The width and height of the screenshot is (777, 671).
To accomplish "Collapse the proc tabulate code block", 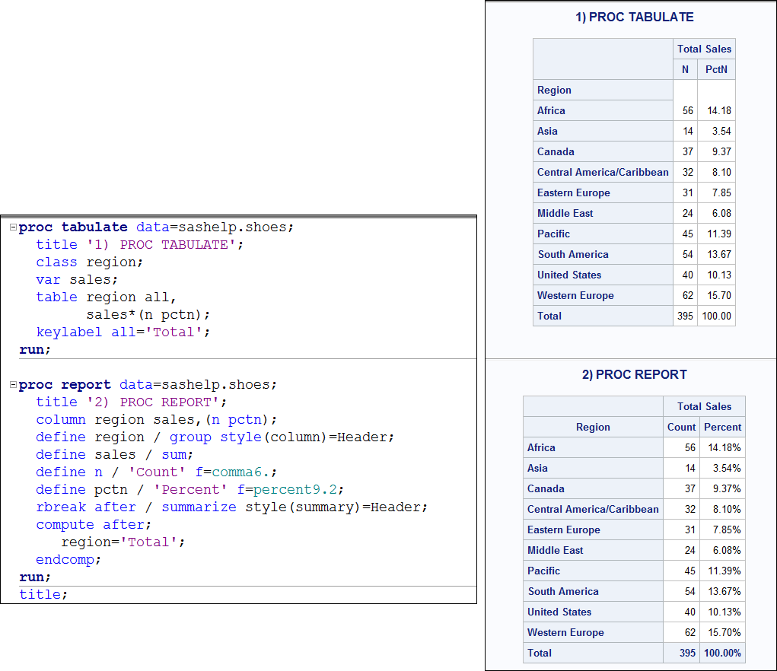I will pos(13,227).
